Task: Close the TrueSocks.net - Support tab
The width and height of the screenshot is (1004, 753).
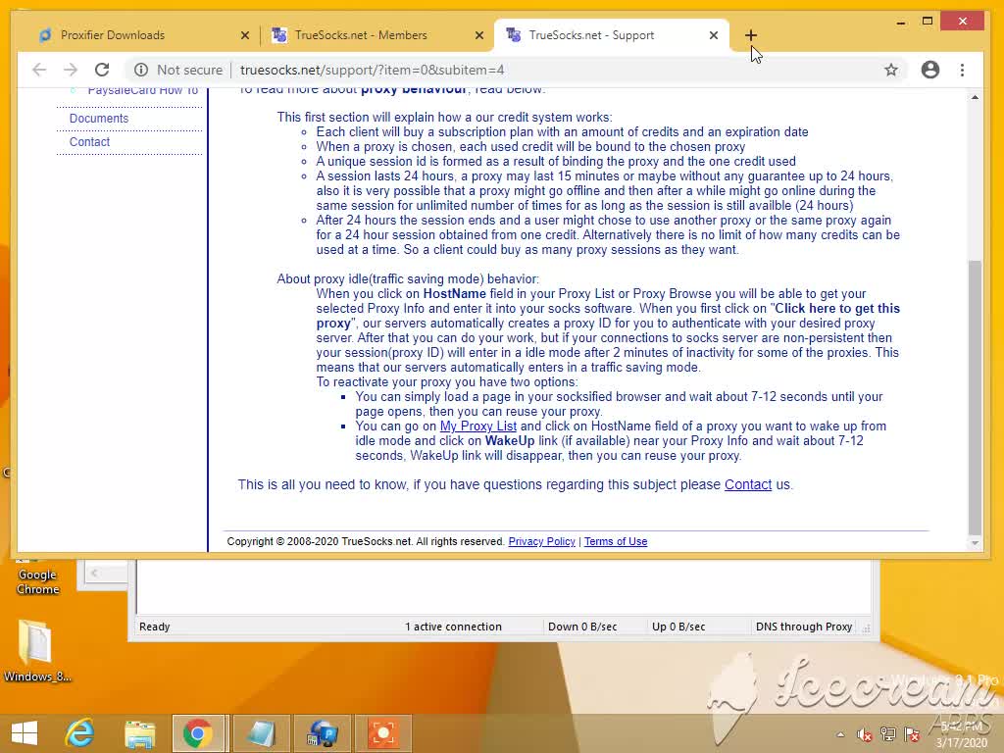Action: (x=714, y=36)
